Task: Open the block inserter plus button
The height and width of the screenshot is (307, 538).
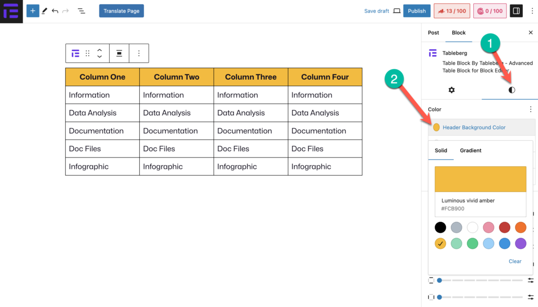Action: tap(33, 11)
